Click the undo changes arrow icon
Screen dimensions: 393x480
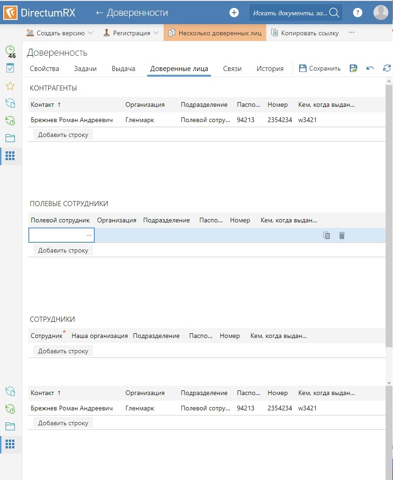click(x=370, y=68)
